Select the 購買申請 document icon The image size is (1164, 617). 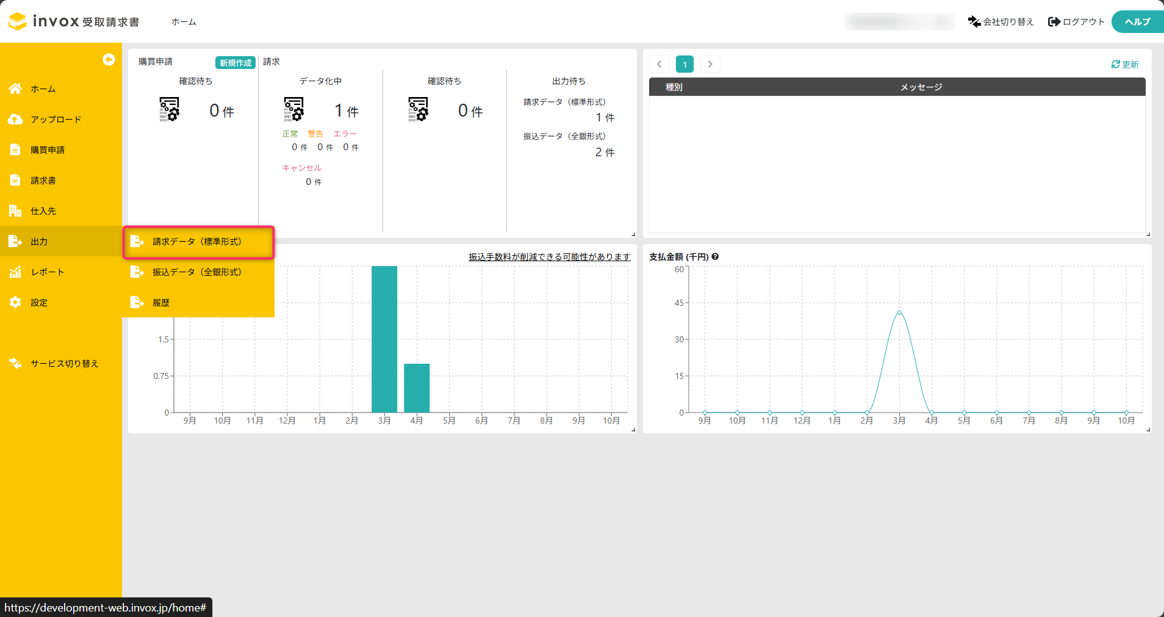pyautogui.click(x=15, y=150)
